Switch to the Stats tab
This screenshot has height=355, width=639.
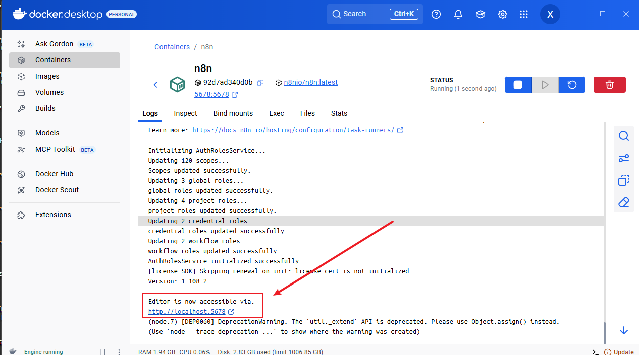339,113
